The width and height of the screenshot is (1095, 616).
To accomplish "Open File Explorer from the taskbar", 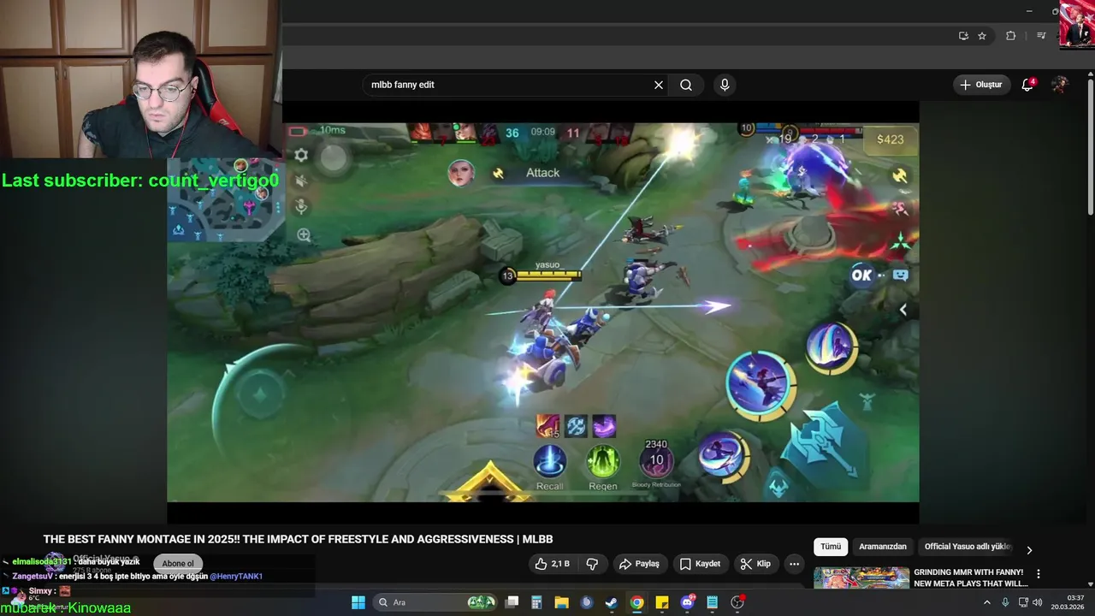I will 561,602.
